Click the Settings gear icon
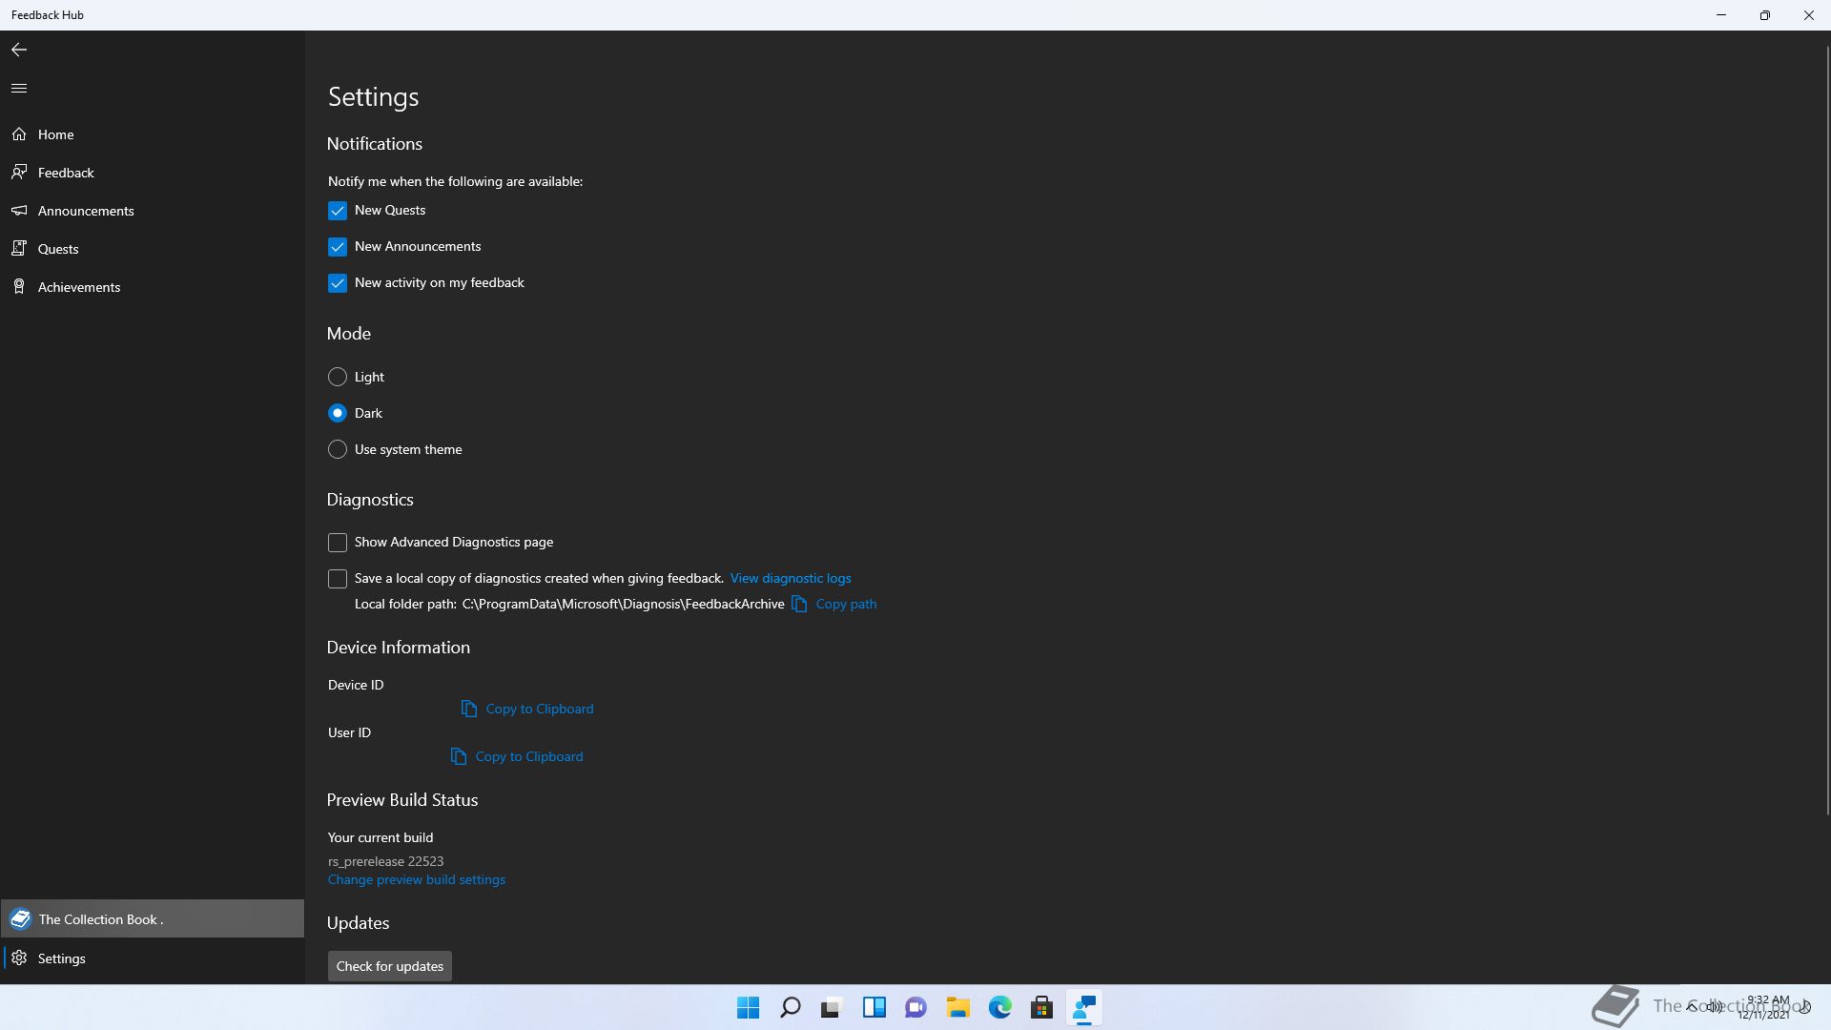 click(19, 958)
